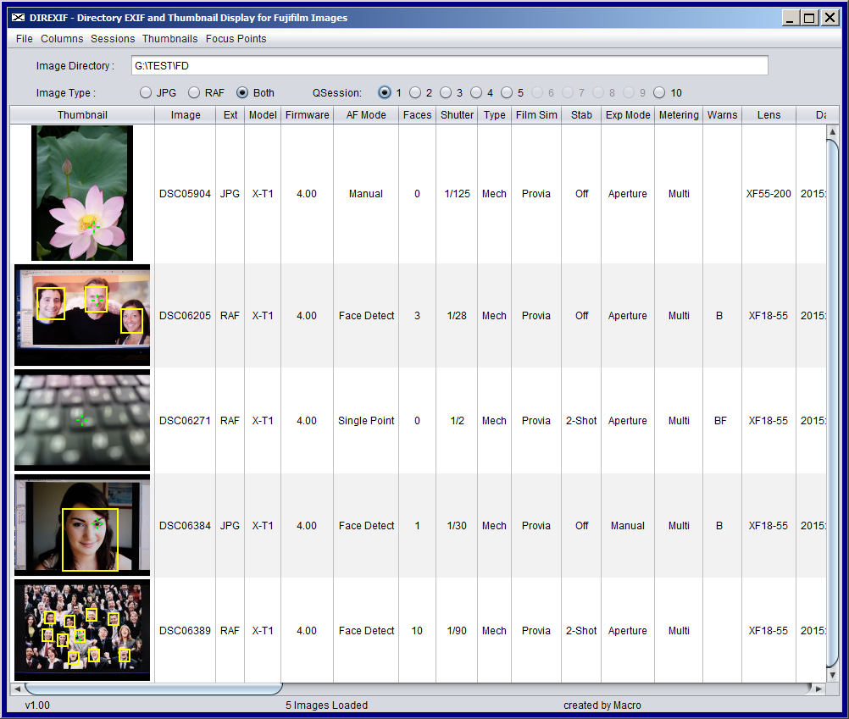849x719 pixels.
Task: Switch to QSession 2
Action: [415, 93]
